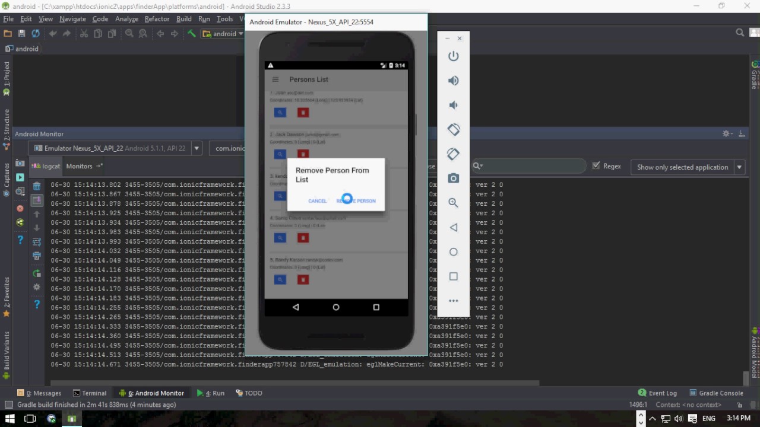Click the Task View taskbar icon
The height and width of the screenshot is (427, 760).
point(30,419)
